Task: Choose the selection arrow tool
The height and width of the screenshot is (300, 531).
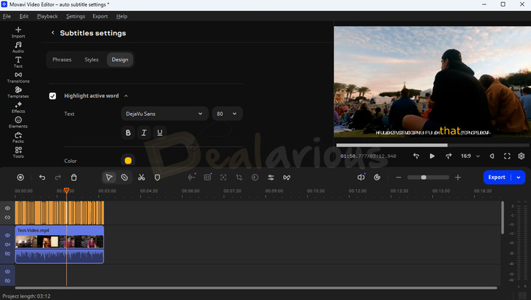Action: coord(109,178)
